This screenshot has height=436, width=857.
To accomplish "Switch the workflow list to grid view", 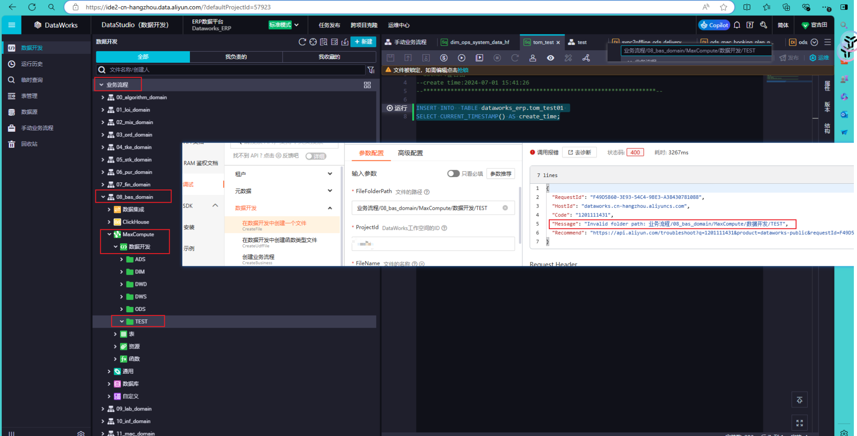I will [367, 85].
